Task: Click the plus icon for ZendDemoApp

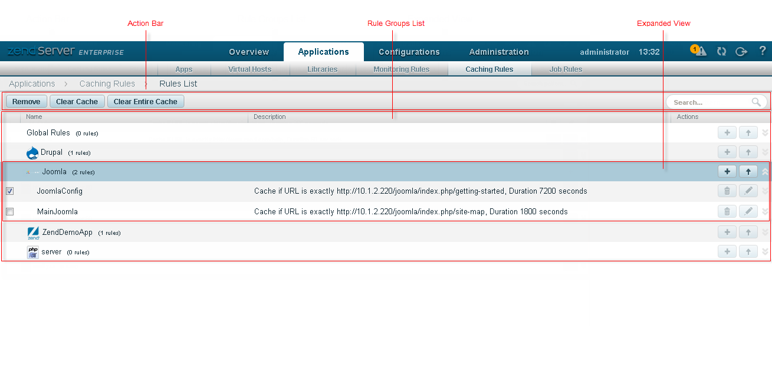Action: [x=727, y=232]
